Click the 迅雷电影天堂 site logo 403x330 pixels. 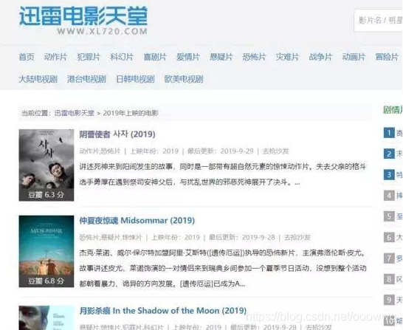[83, 21]
